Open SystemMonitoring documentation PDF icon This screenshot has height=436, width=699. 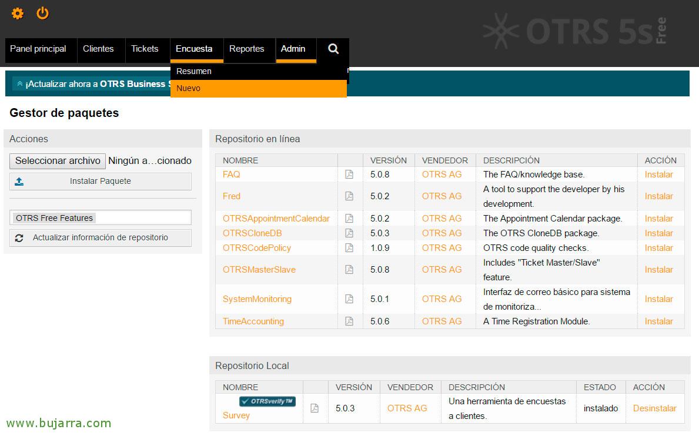tap(349, 299)
